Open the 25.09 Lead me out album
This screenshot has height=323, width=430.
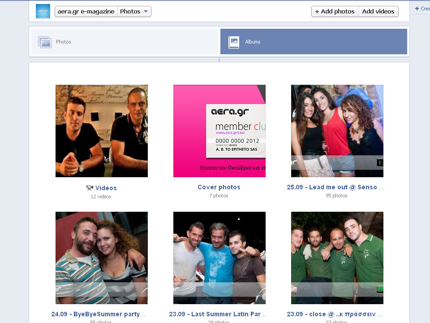point(336,187)
